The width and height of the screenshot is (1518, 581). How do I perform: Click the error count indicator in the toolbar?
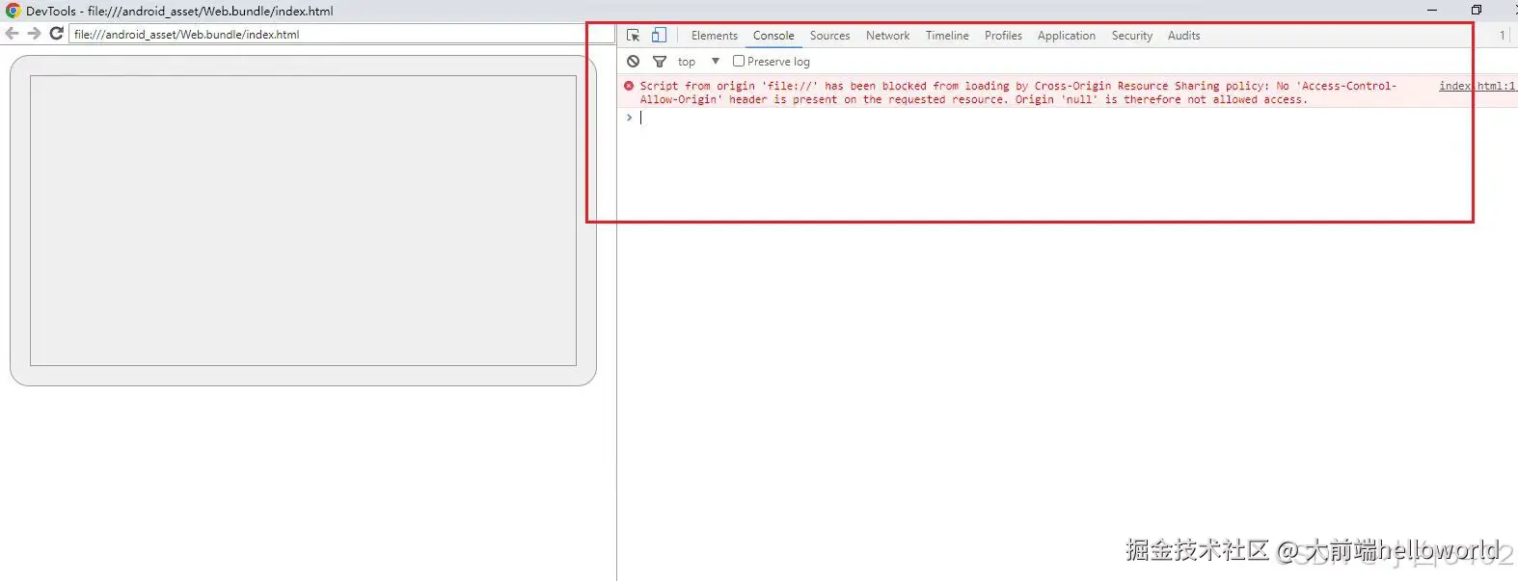pyautogui.click(x=1501, y=36)
